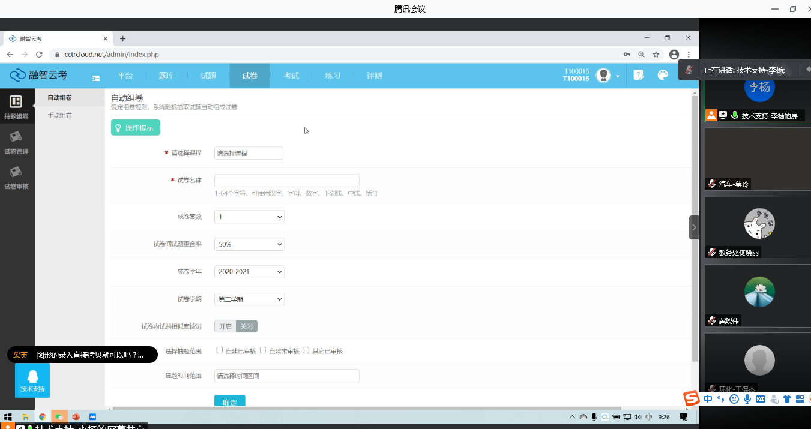Open the help question-mark icon in header
Image resolution: width=811 pixels, height=429 pixels.
tap(639, 75)
